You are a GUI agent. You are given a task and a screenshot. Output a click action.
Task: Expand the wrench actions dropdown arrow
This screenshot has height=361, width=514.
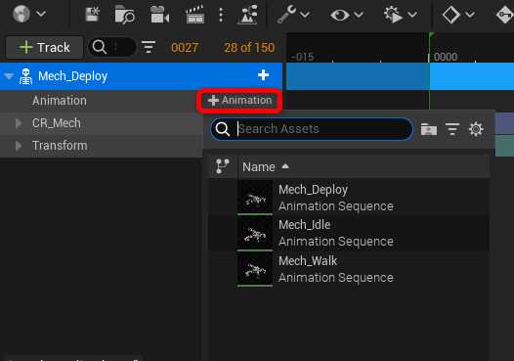click(x=305, y=15)
